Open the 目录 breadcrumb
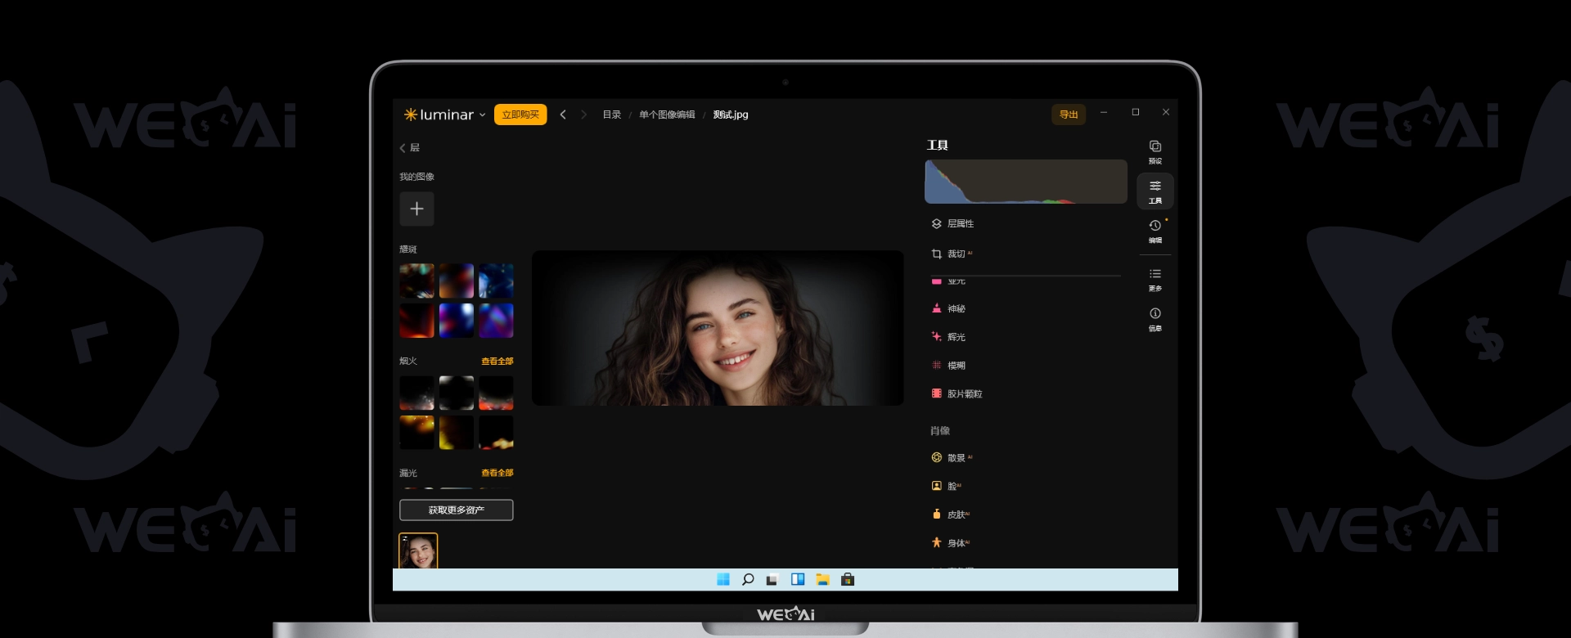The image size is (1571, 638). coord(612,115)
